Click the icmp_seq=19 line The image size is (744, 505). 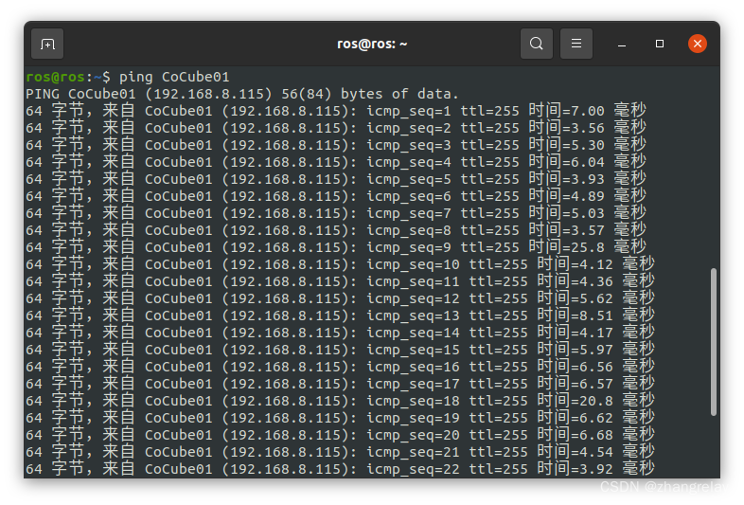[x=340, y=418]
